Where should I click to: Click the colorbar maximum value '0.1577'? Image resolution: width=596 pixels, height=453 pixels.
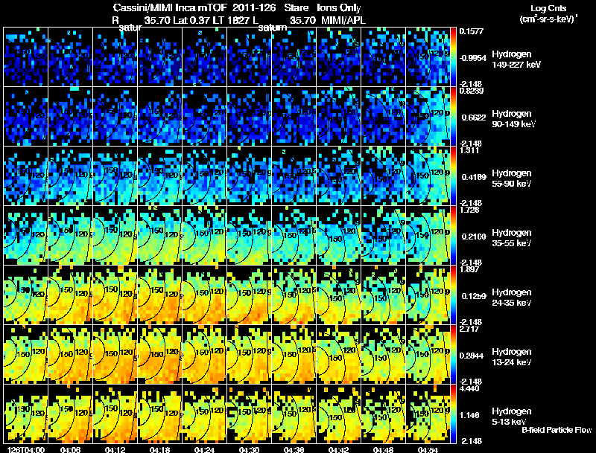click(472, 31)
